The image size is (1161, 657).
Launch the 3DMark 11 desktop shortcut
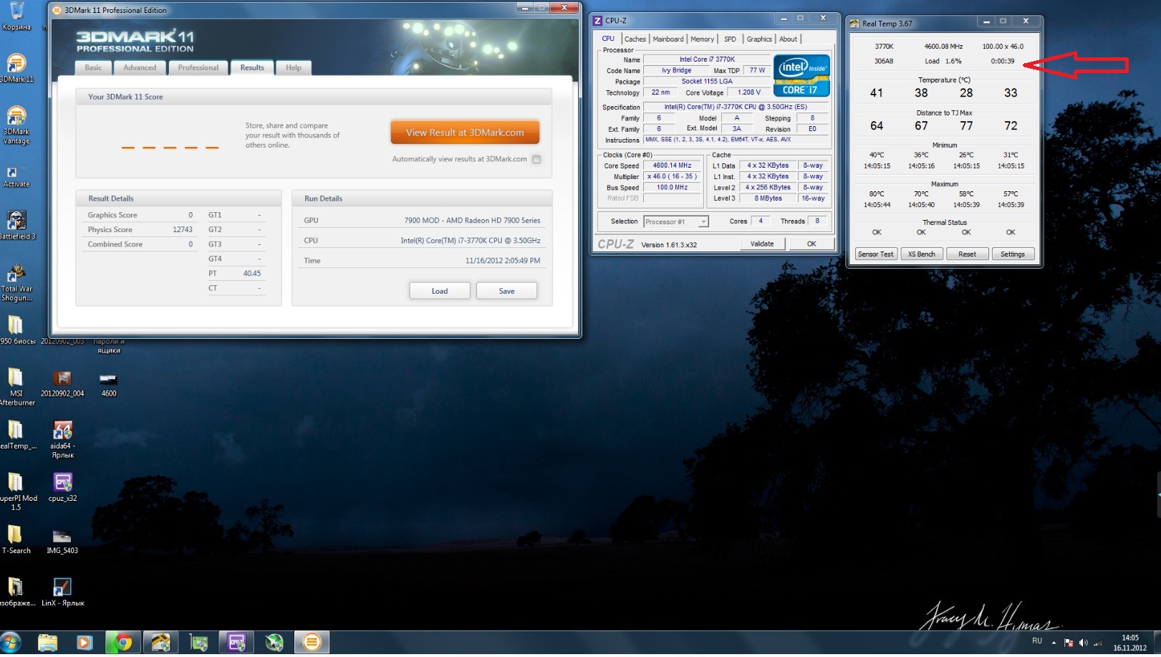pyautogui.click(x=16, y=68)
